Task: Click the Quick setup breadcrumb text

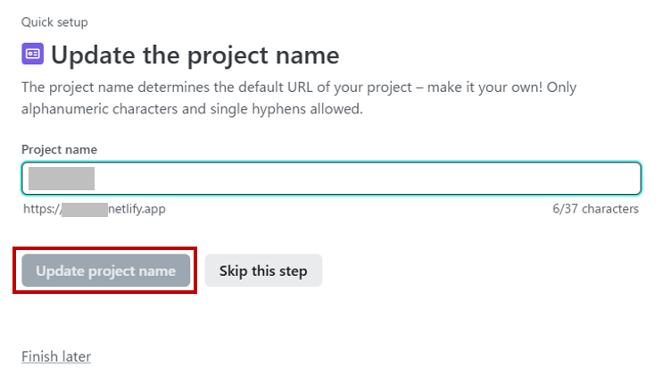Action: point(54,21)
